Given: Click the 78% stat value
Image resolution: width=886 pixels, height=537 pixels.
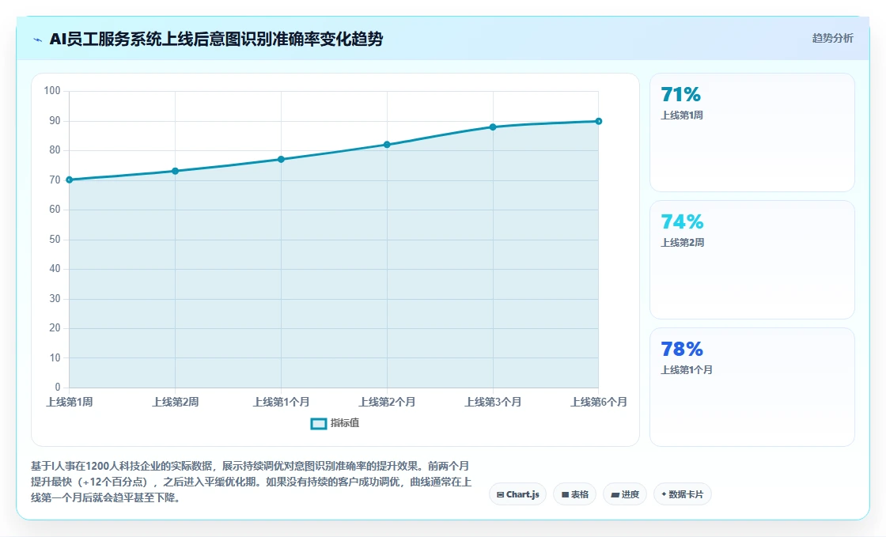Looking at the screenshot, I should pyautogui.click(x=682, y=350).
